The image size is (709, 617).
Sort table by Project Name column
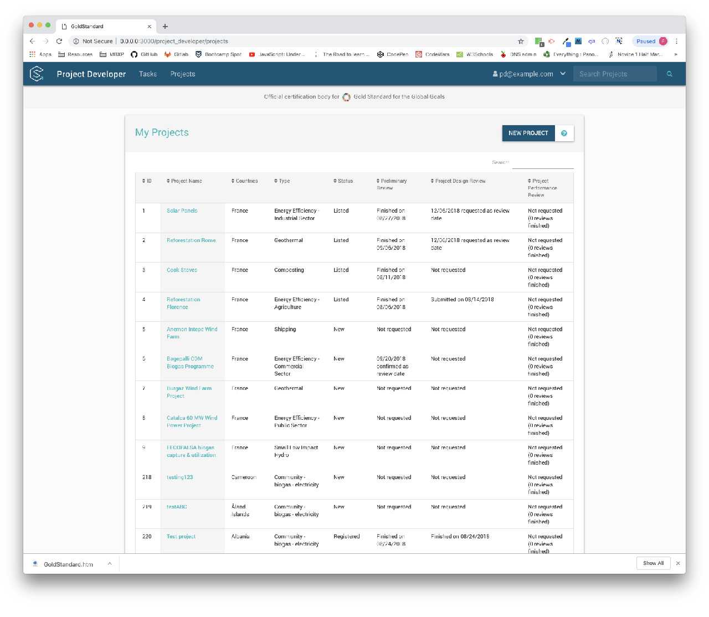point(184,181)
